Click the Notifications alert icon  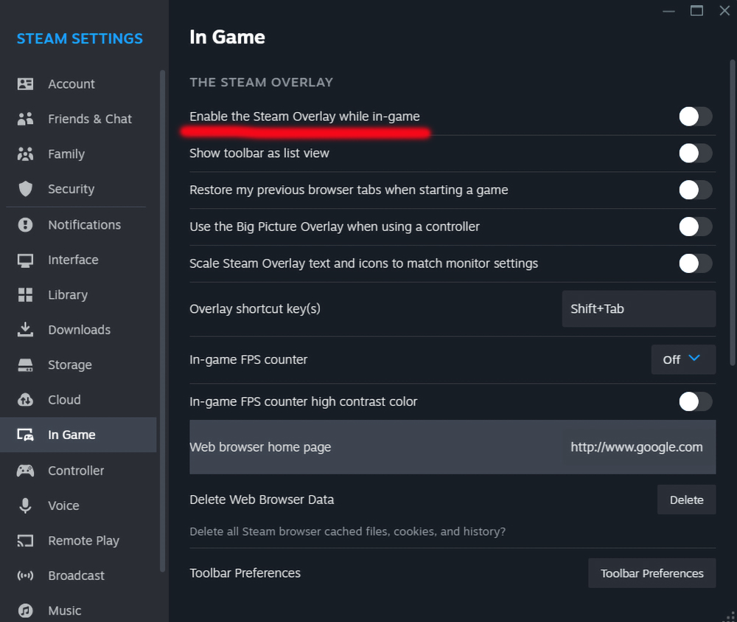26,225
